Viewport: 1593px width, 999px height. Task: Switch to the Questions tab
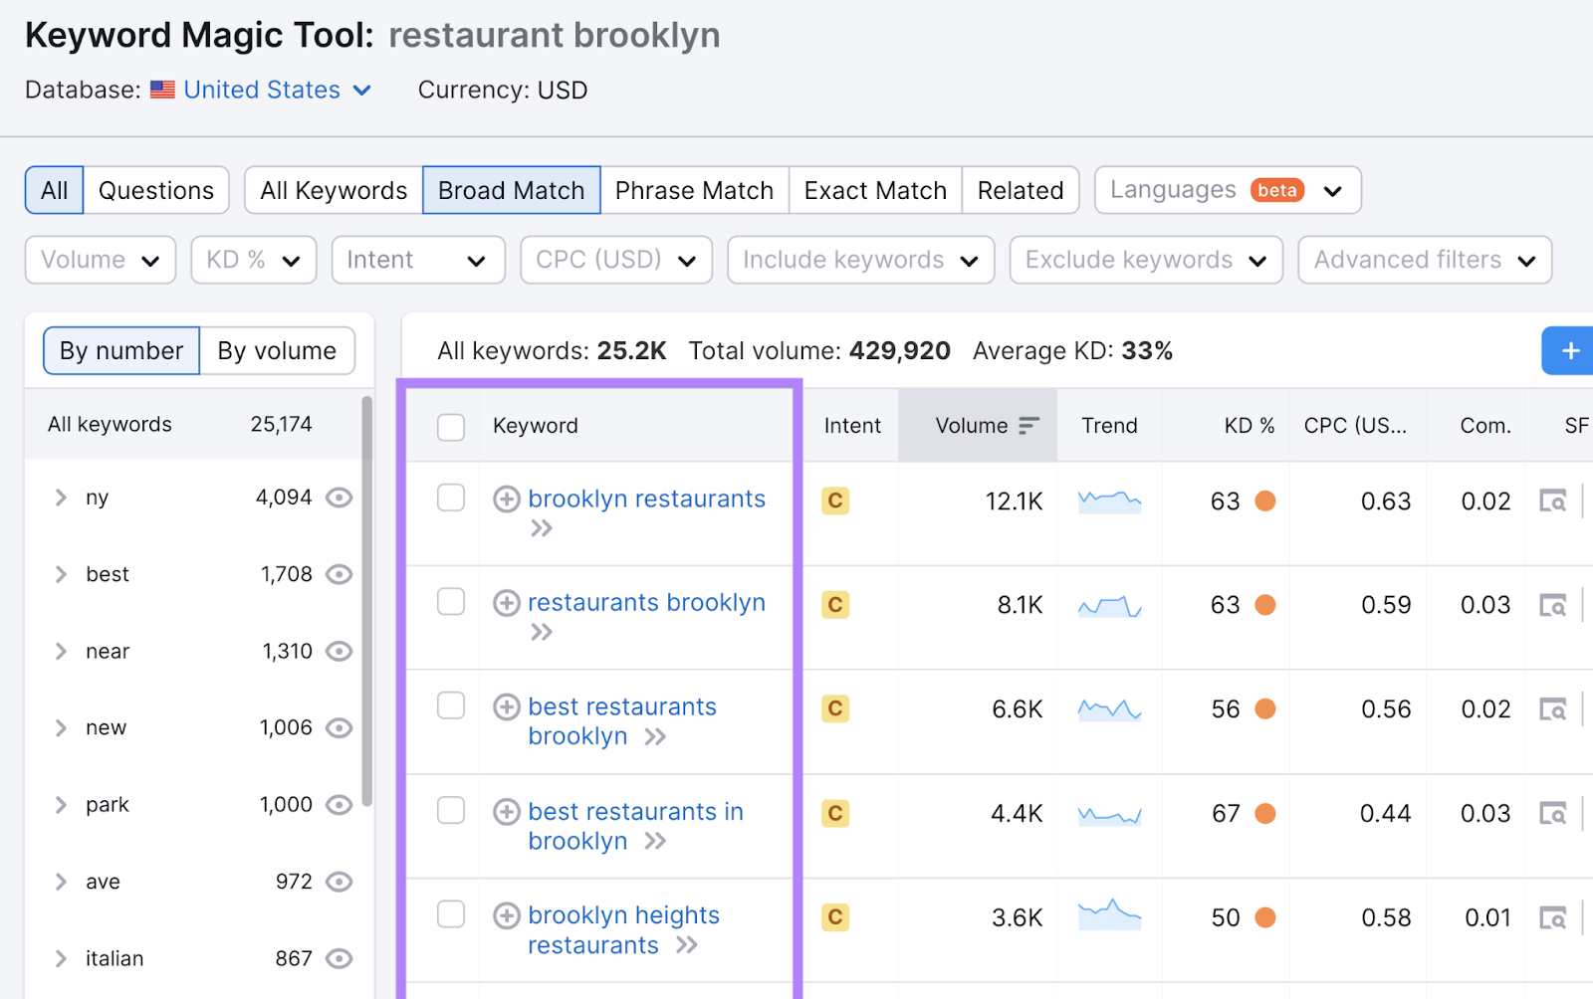[x=155, y=190]
